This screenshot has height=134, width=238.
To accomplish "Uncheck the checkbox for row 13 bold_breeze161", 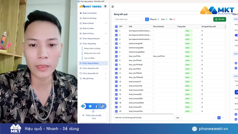I will [116, 82].
